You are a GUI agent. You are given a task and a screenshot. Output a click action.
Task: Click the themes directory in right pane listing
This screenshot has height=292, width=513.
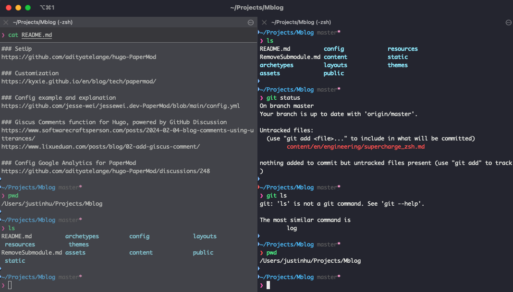click(398, 65)
